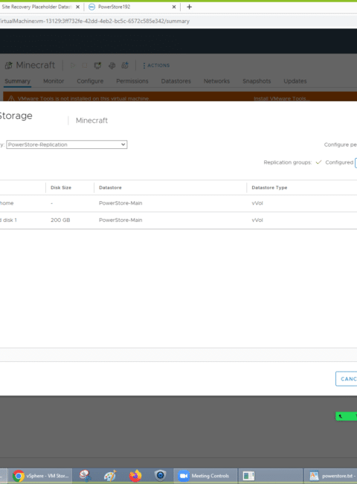
Task: Select the Monitor tab
Action: (x=54, y=81)
